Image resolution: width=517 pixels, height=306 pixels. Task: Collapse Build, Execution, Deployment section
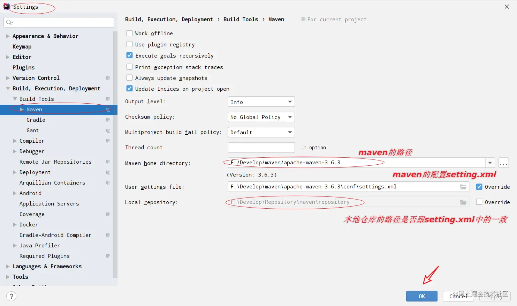pyautogui.click(x=8, y=89)
